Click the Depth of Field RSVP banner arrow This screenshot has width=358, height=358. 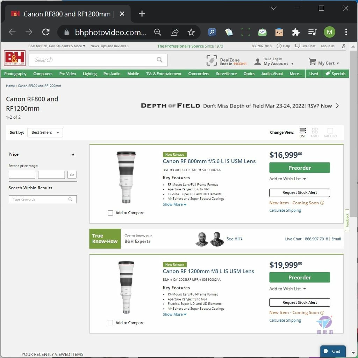pos(337,106)
